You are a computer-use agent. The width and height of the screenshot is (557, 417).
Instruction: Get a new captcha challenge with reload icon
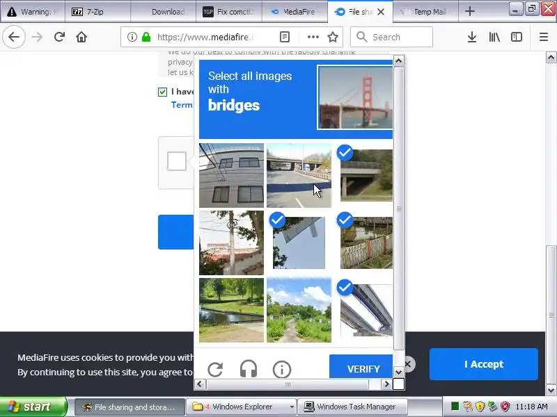tap(215, 369)
